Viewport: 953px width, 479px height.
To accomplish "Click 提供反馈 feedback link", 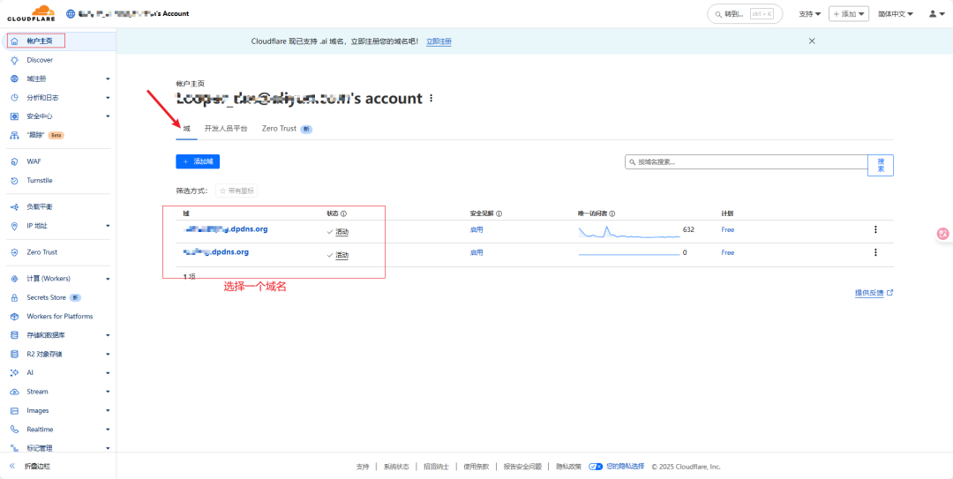I will coord(874,292).
